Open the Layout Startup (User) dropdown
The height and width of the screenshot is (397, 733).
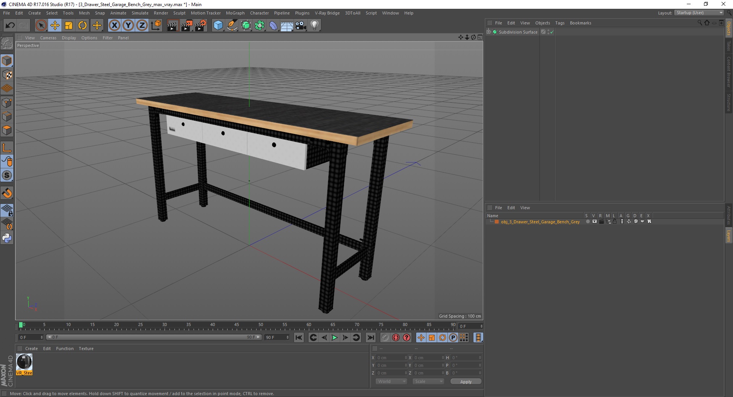(699, 13)
